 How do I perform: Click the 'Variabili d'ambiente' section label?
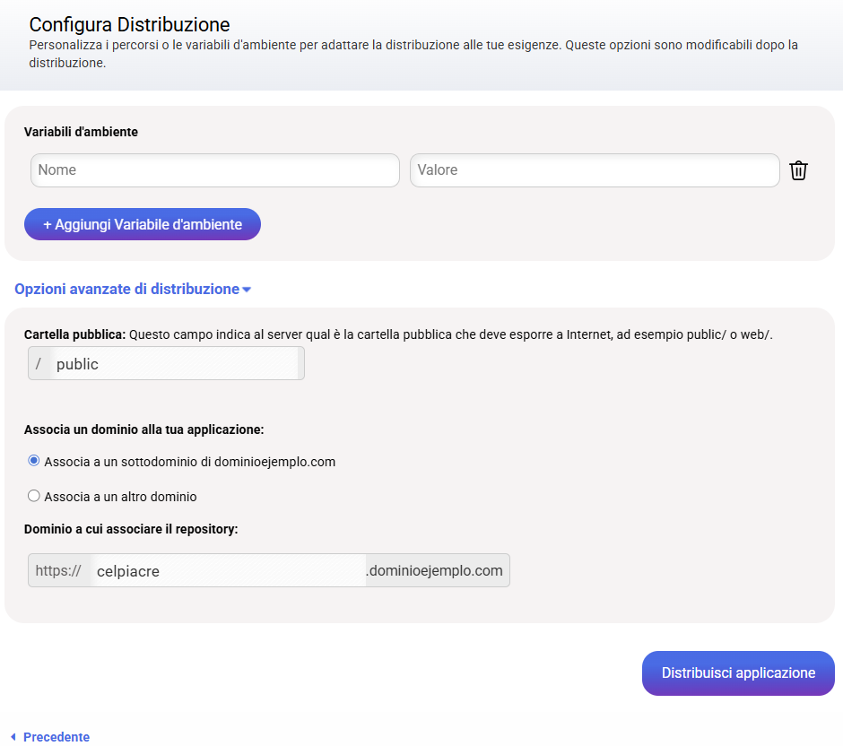tap(81, 132)
